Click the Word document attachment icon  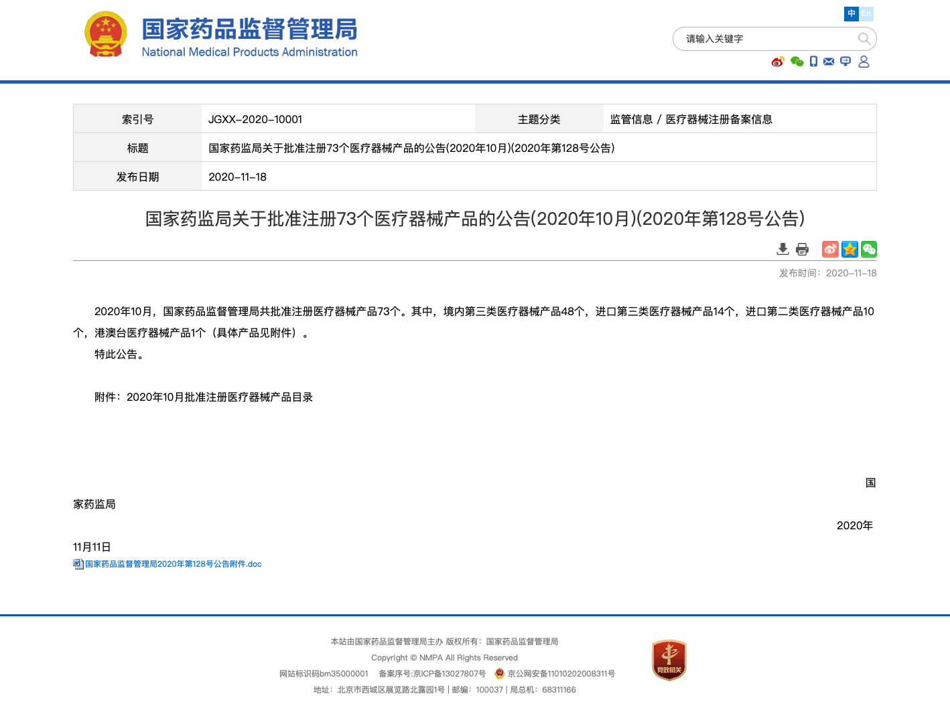[78, 564]
